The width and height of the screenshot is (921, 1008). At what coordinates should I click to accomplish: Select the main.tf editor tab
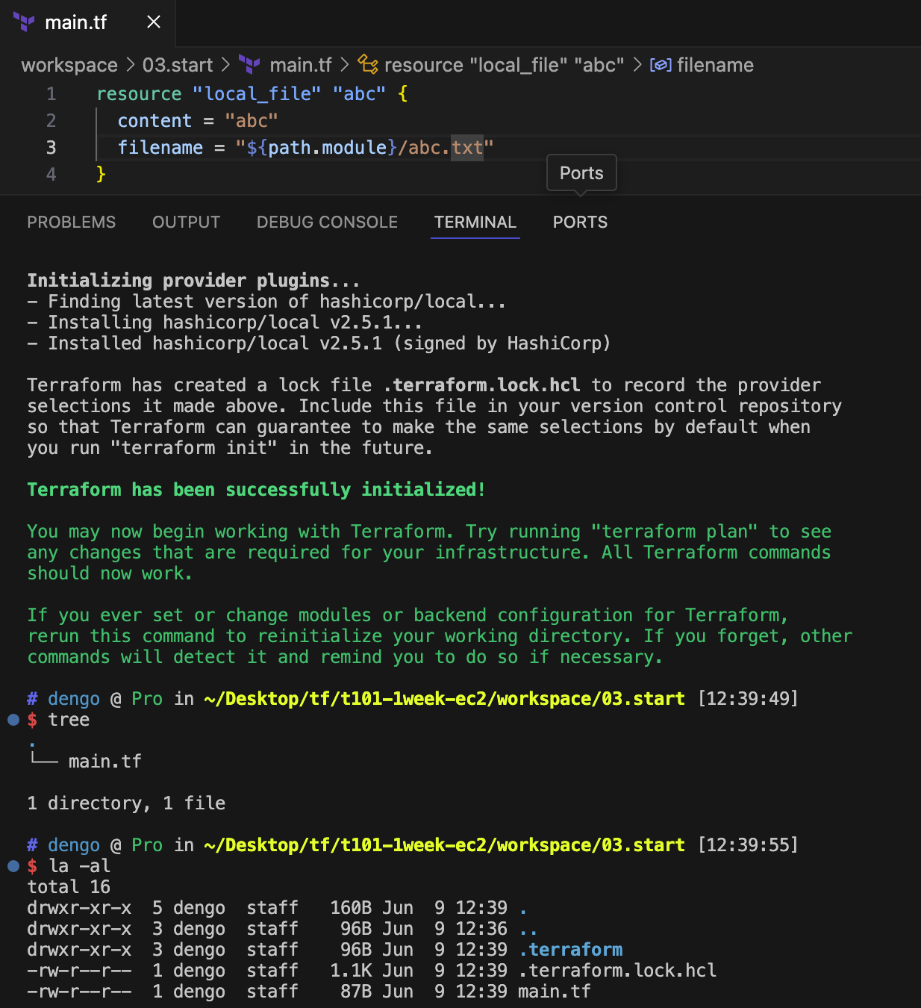click(x=87, y=22)
